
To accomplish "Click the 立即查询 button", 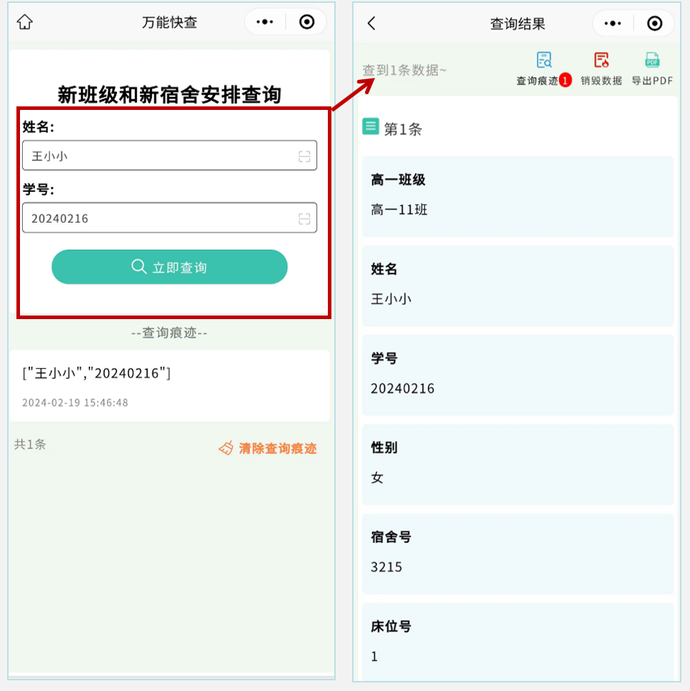I will (x=169, y=266).
